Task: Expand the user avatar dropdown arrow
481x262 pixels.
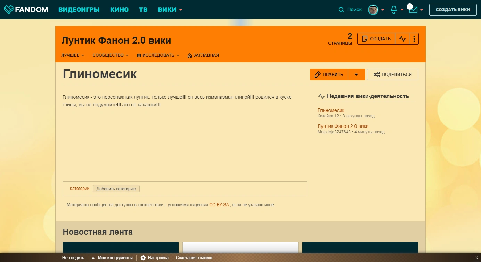Action: pyautogui.click(x=383, y=10)
